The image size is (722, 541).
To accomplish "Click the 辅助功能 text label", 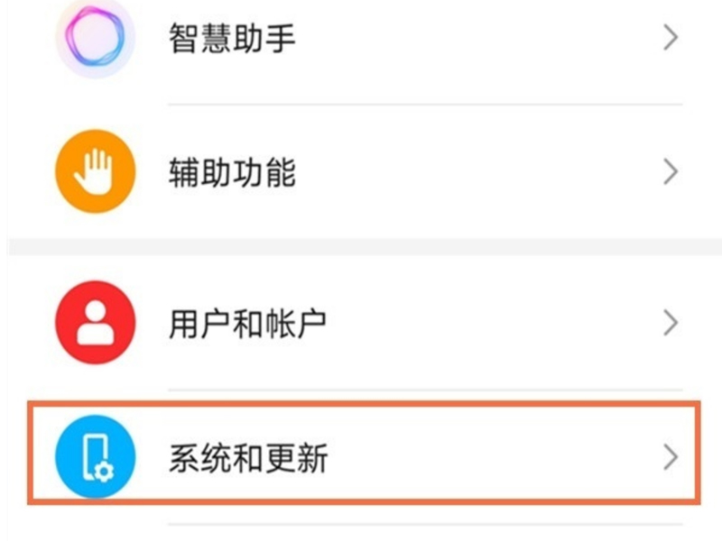I will 233,171.
